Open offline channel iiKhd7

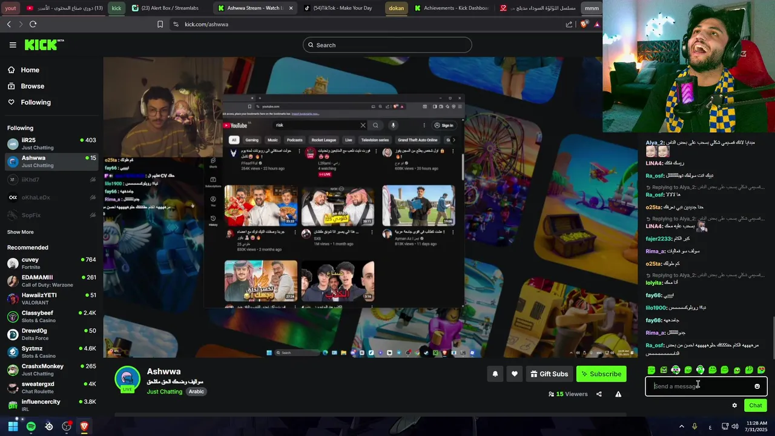(x=51, y=180)
